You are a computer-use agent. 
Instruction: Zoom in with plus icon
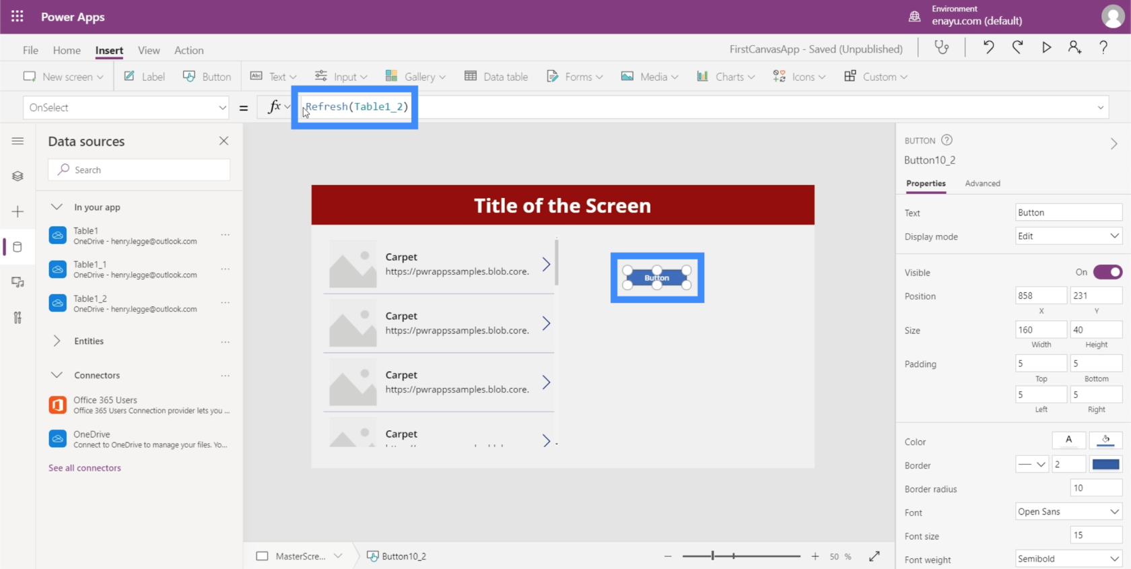[x=815, y=556]
